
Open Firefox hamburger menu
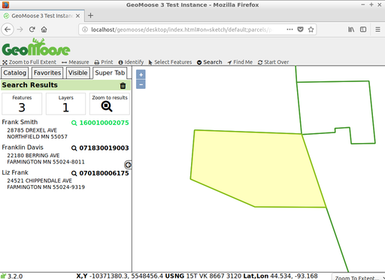[377, 29]
